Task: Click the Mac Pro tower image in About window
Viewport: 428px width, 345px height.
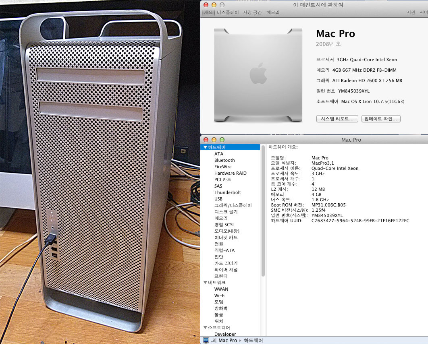Action: point(258,75)
